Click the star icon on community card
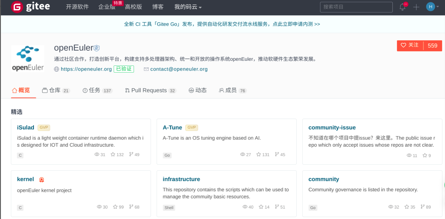Image resolution: width=445 pixels, height=219 pixels. (x=407, y=207)
